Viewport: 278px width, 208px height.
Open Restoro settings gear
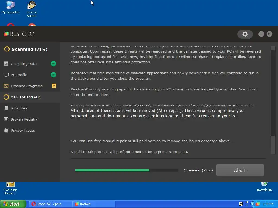245,34
